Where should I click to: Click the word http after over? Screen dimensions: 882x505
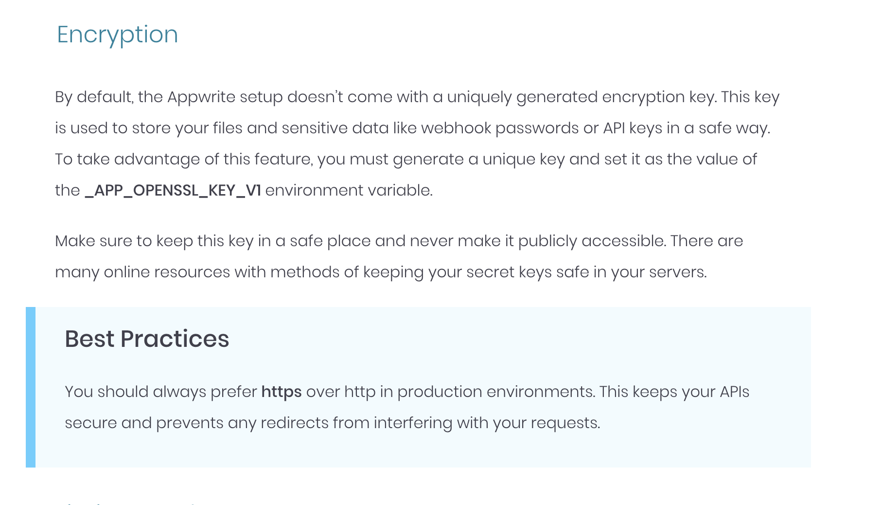pos(360,392)
